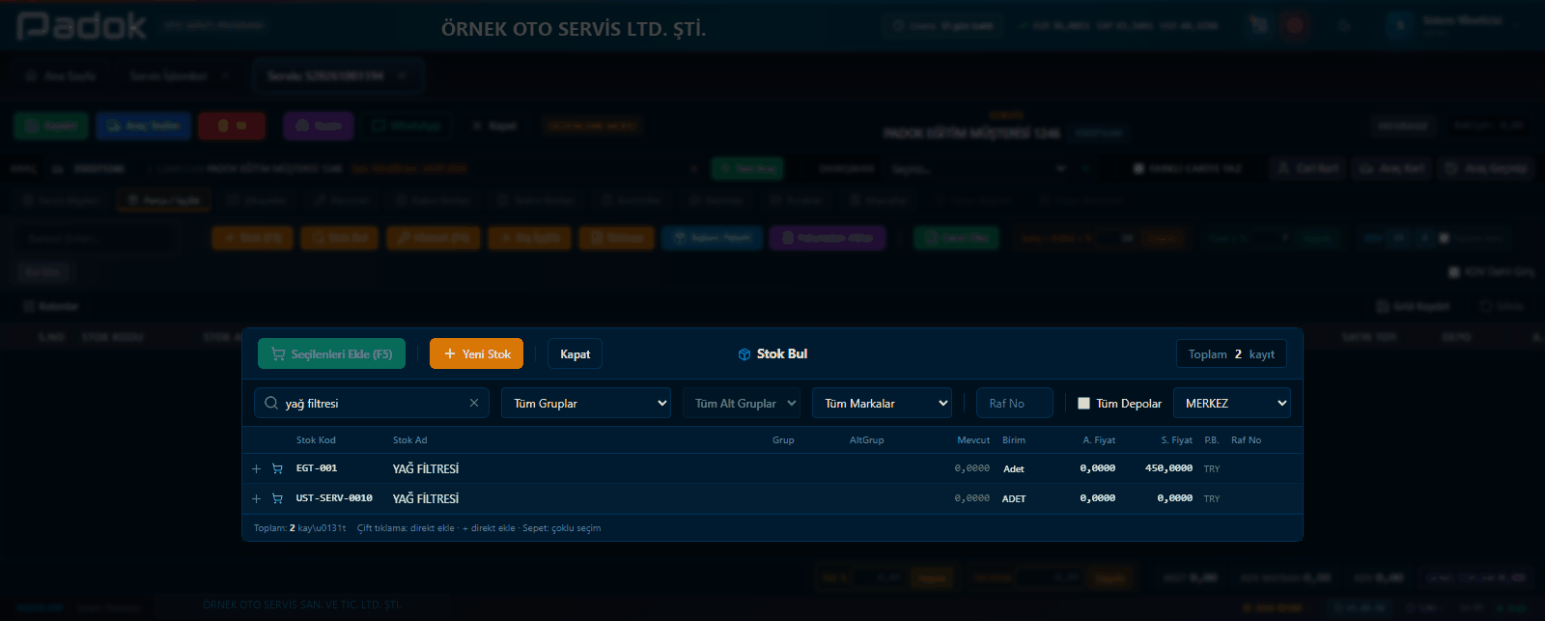Enable the Tüm Depolar checkbox

pos(1083,403)
